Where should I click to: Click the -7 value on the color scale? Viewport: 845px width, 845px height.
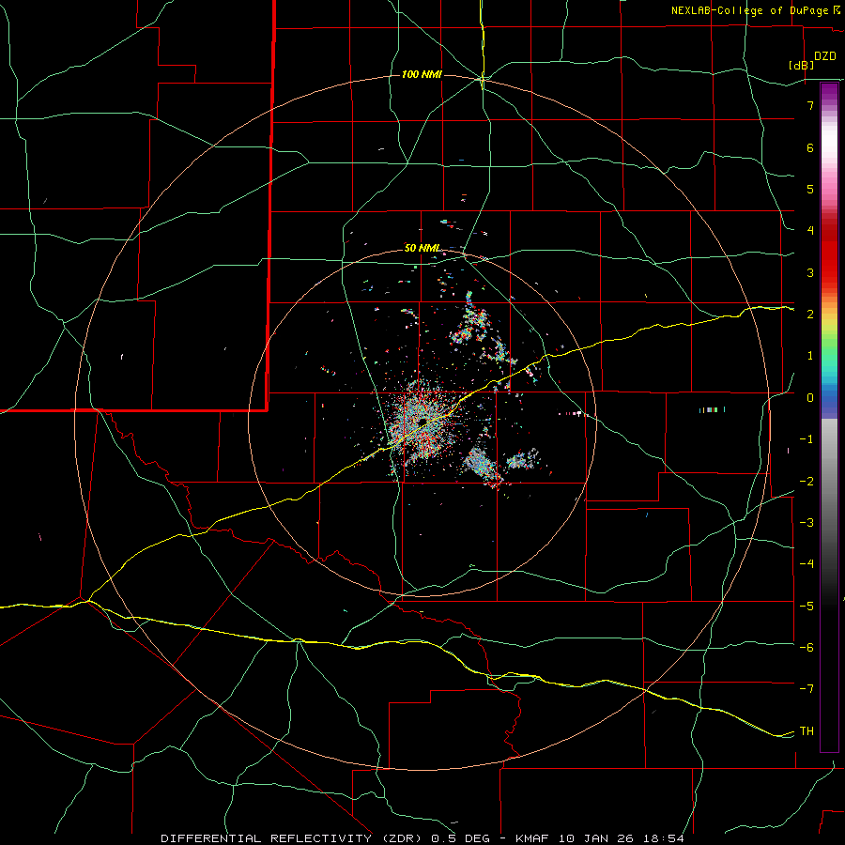807,689
